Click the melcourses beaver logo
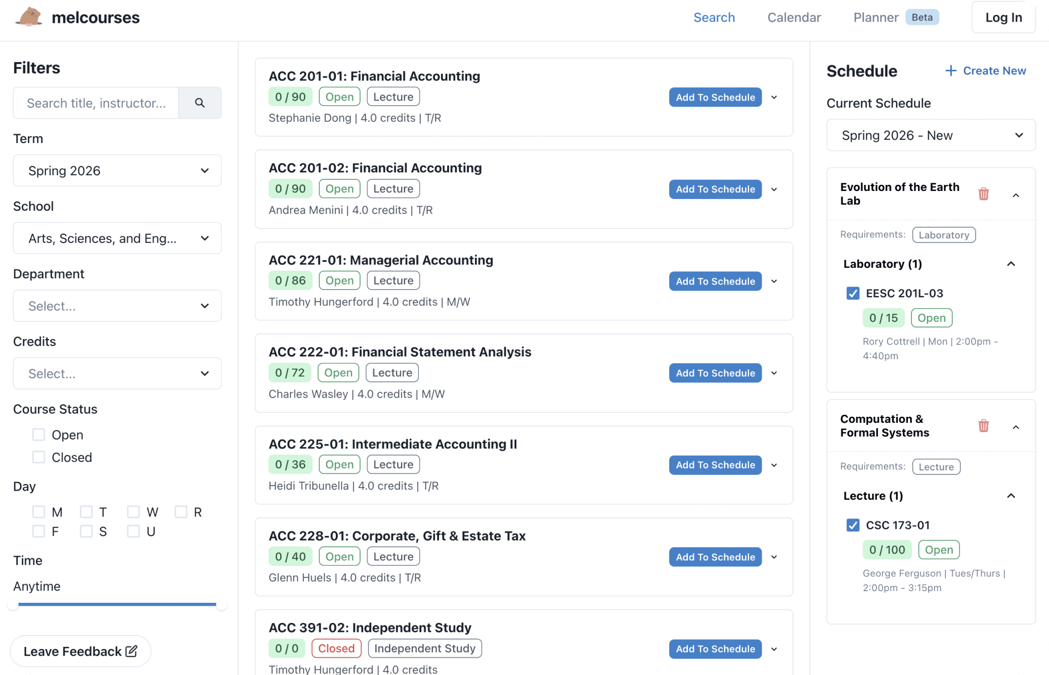Viewport: 1049px width, 675px height. (x=29, y=17)
